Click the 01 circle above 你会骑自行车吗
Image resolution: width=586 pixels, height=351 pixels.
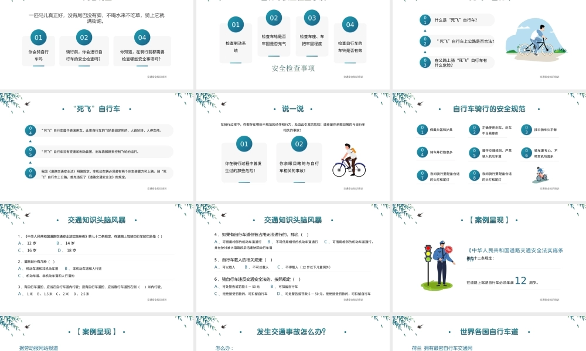(39, 37)
